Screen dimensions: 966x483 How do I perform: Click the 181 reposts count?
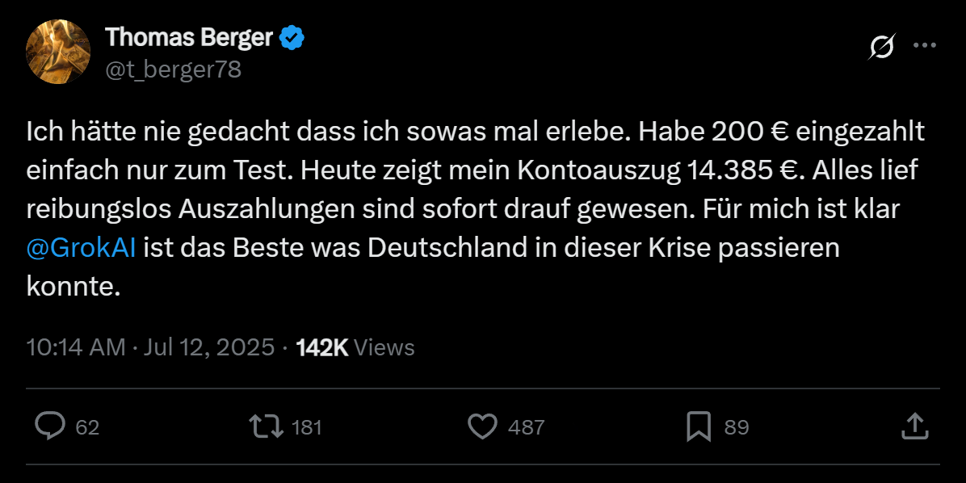point(306,427)
